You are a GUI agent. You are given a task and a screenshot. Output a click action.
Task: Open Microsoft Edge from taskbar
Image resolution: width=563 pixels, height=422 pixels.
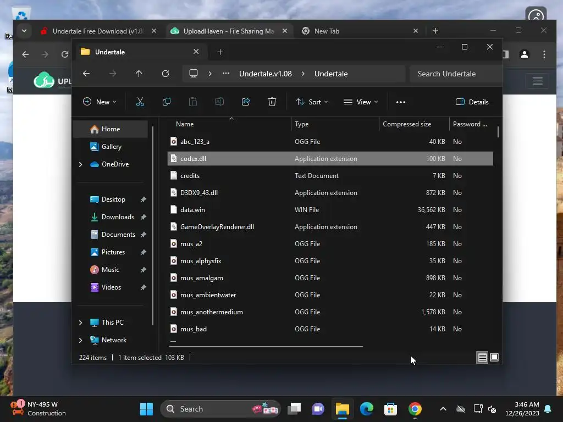click(367, 409)
